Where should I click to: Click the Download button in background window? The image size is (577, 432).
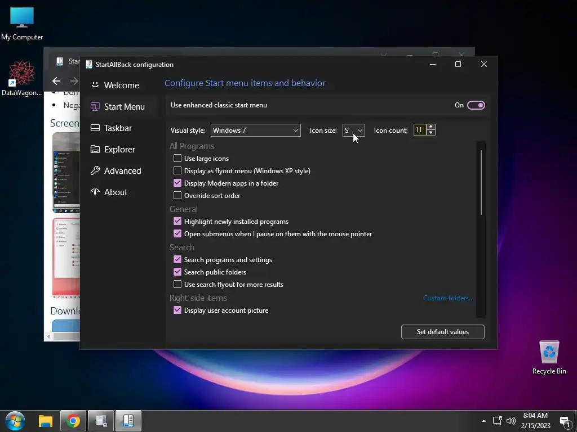coord(65,326)
